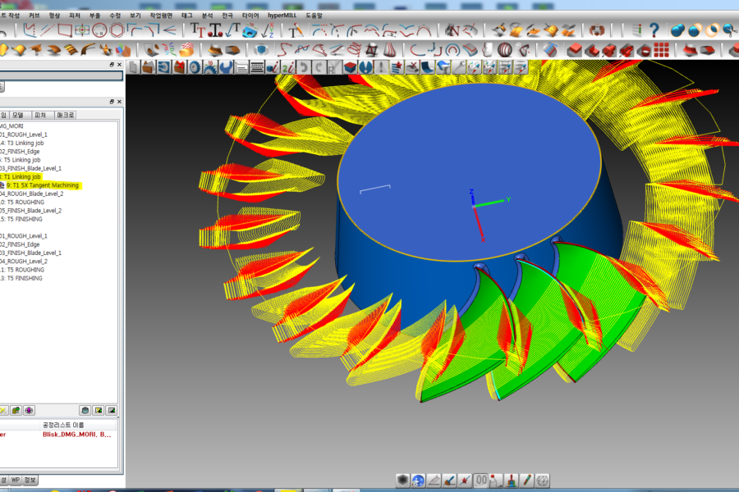The width and height of the screenshot is (739, 492).
Task: Open the help question mark icon
Action: (x=654, y=30)
